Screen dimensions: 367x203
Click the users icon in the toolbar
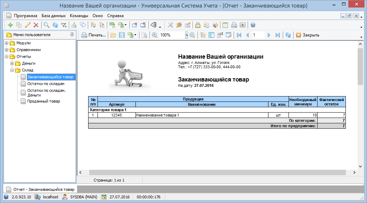pos(206,25)
